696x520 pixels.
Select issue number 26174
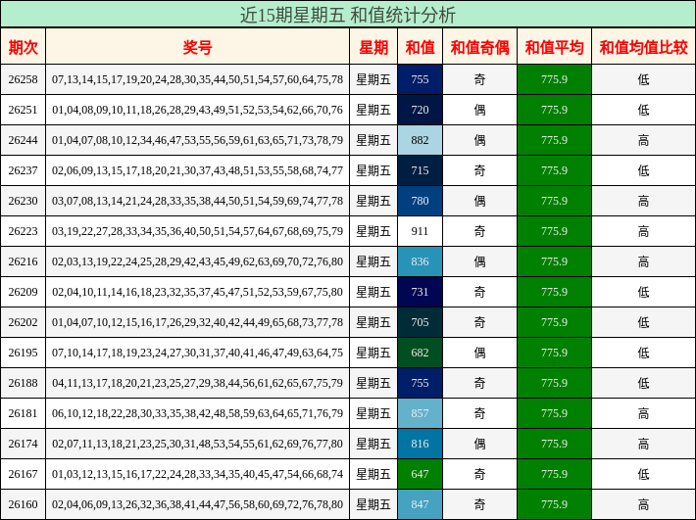pos(24,444)
